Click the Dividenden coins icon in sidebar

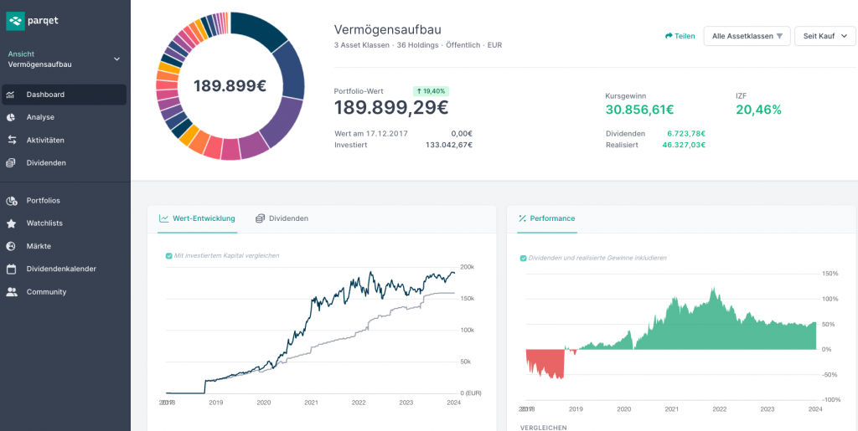coord(11,162)
